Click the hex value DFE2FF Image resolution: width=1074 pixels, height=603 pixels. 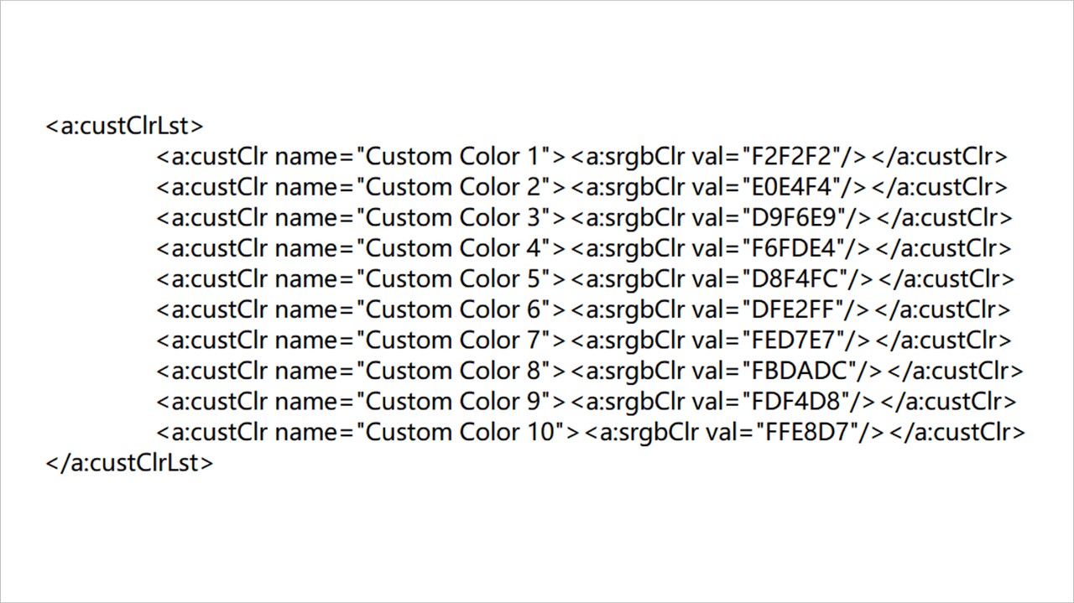(x=790, y=309)
